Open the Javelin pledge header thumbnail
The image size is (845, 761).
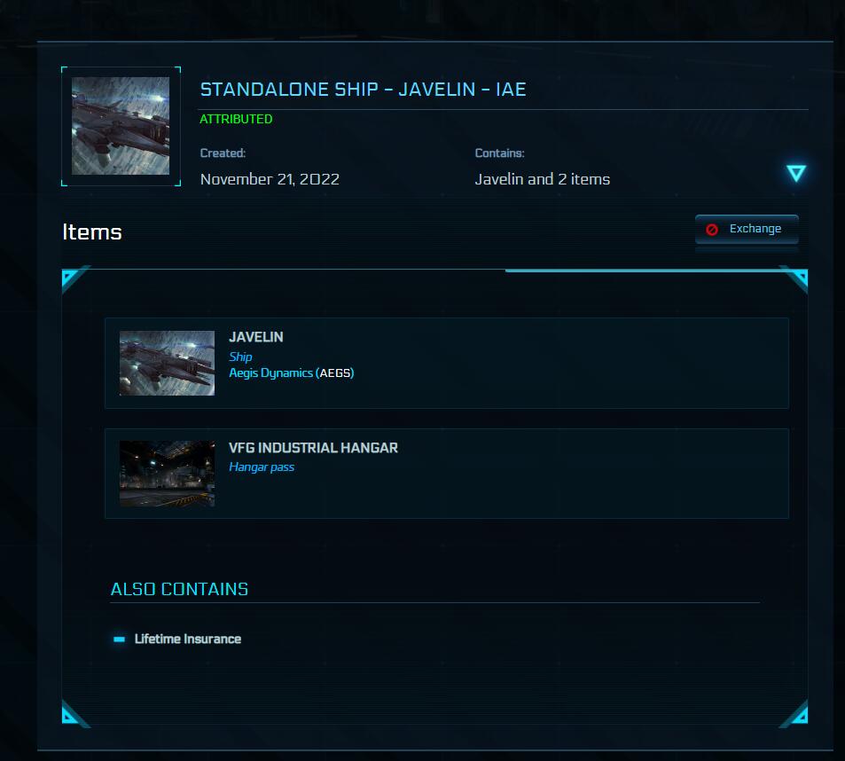point(121,126)
